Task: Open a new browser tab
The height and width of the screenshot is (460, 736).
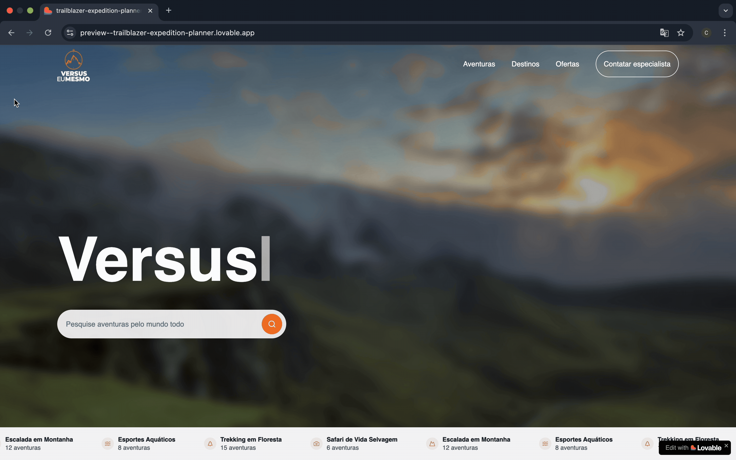Action: point(169,11)
